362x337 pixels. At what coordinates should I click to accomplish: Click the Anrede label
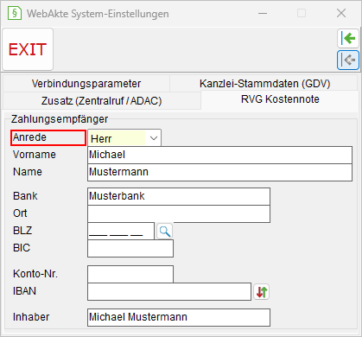(29, 137)
